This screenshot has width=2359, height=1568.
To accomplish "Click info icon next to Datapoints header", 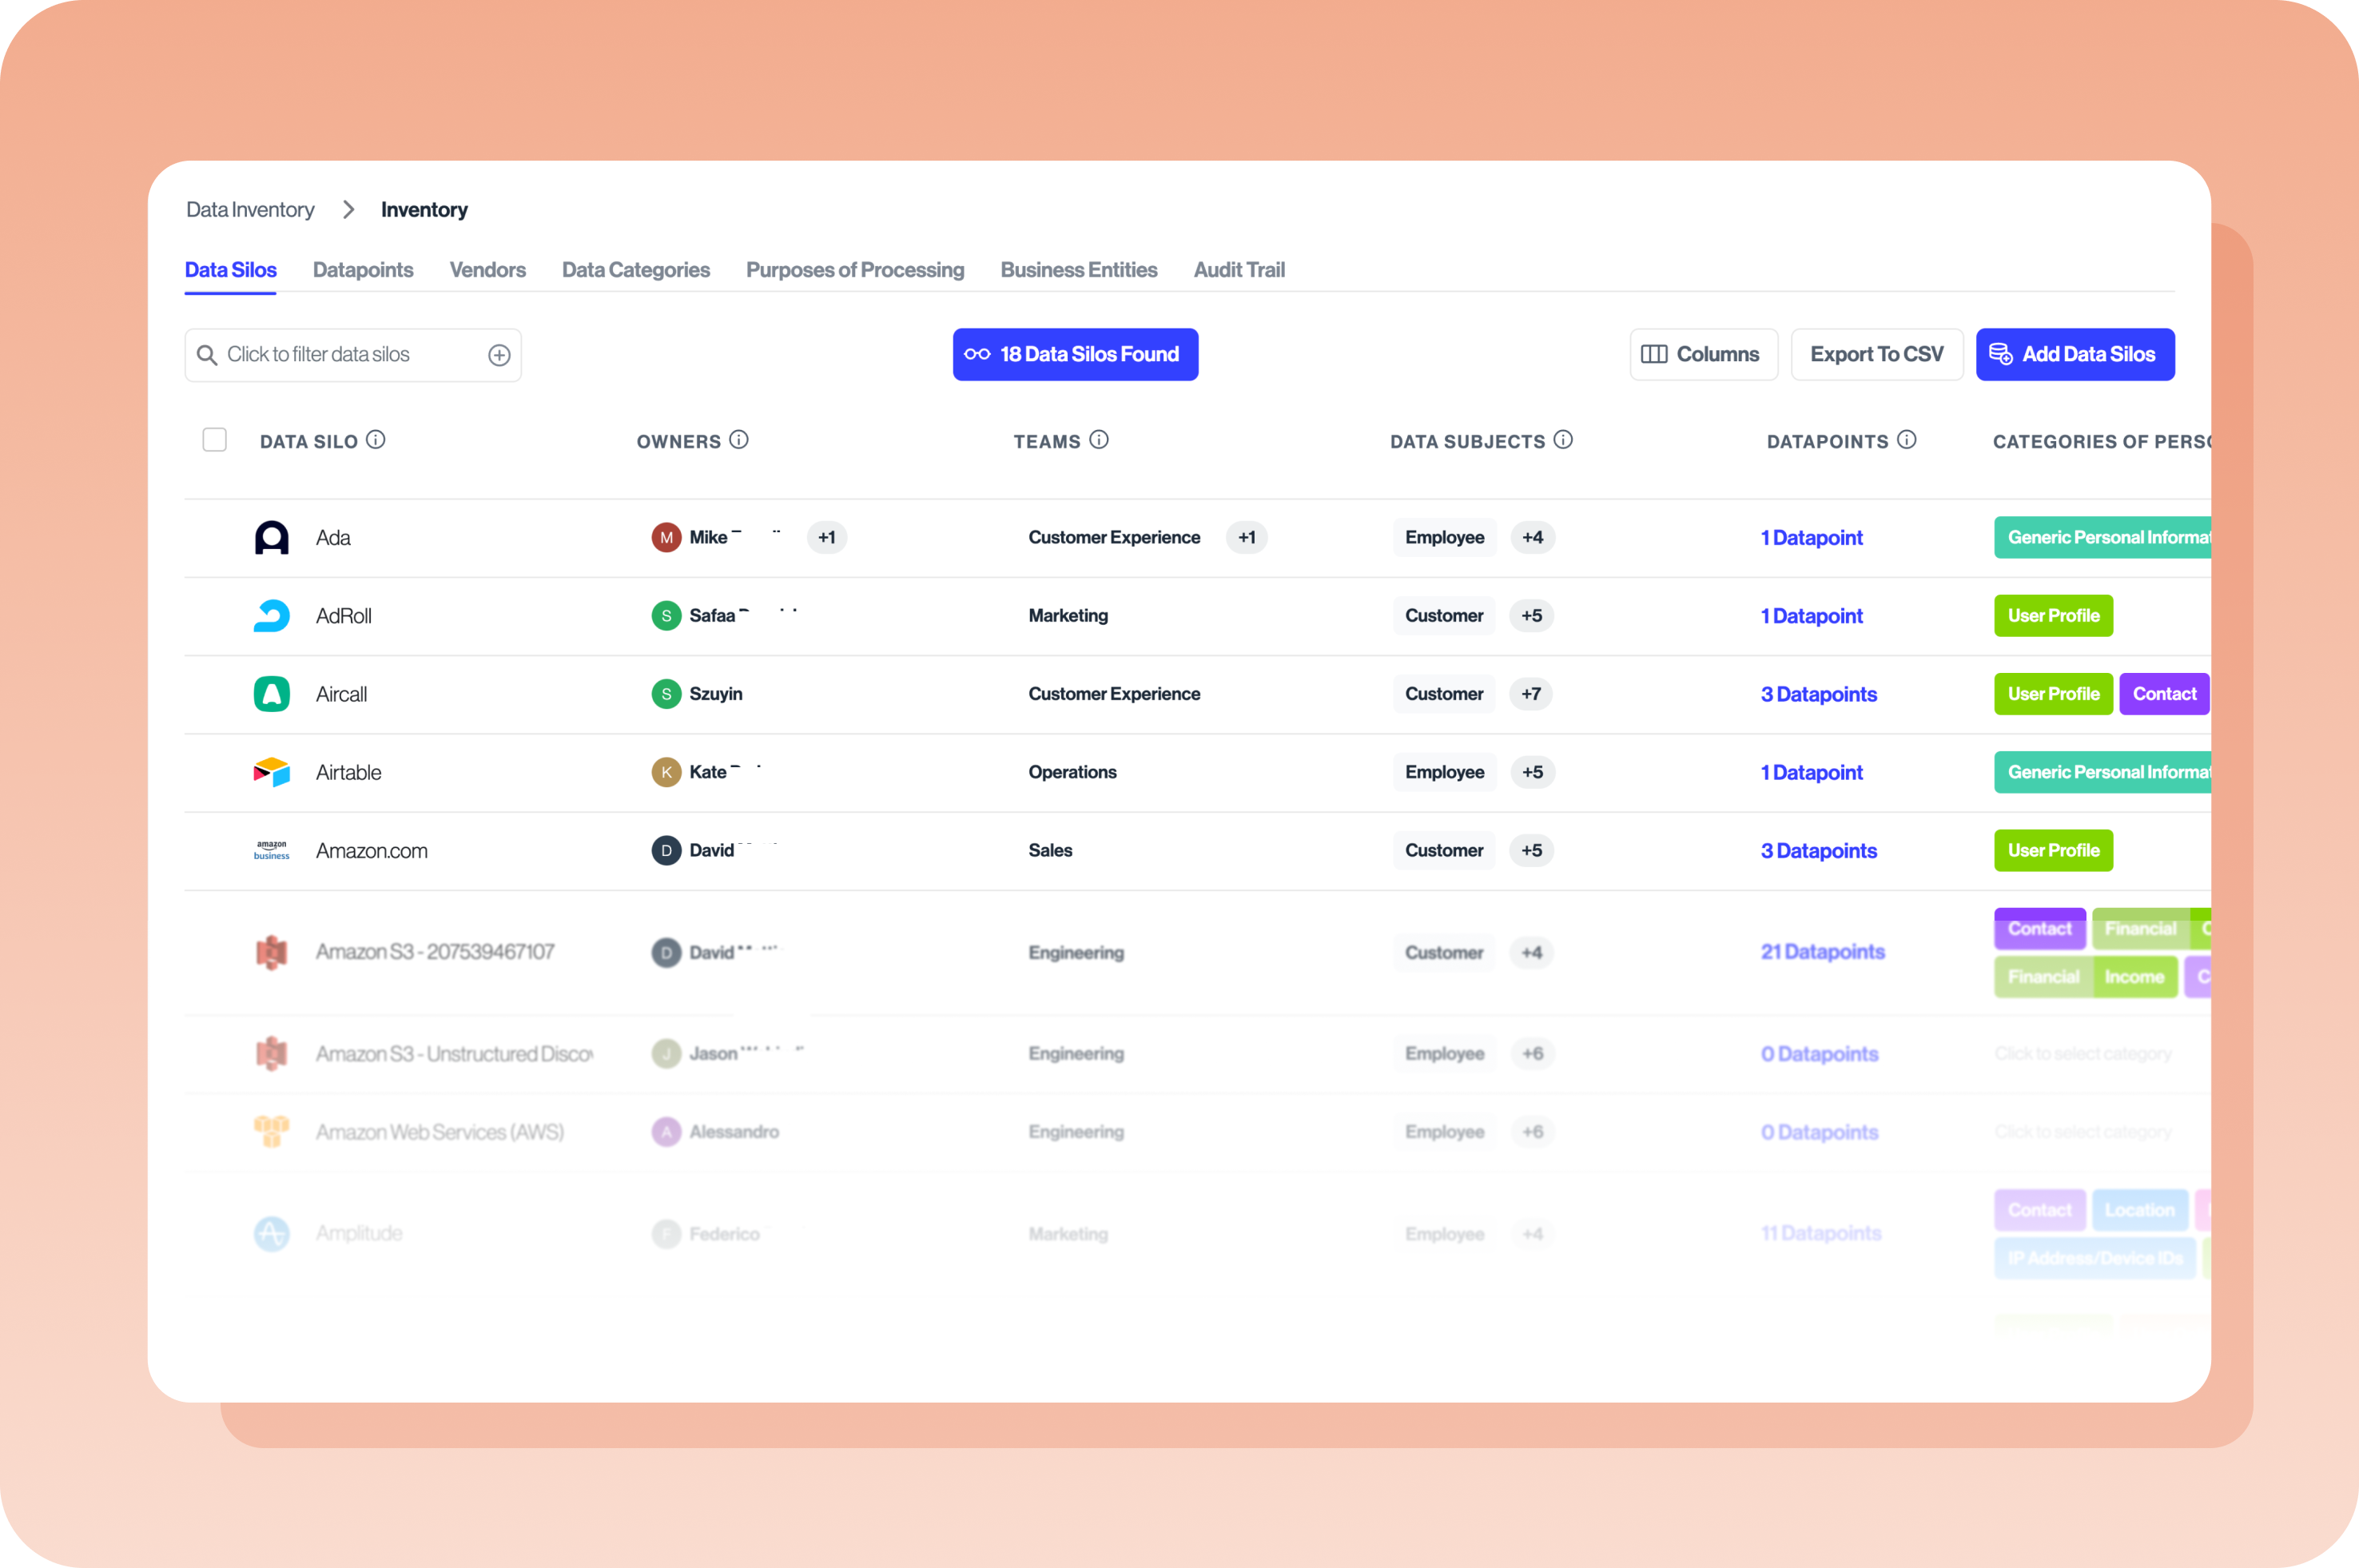I will tap(1906, 440).
